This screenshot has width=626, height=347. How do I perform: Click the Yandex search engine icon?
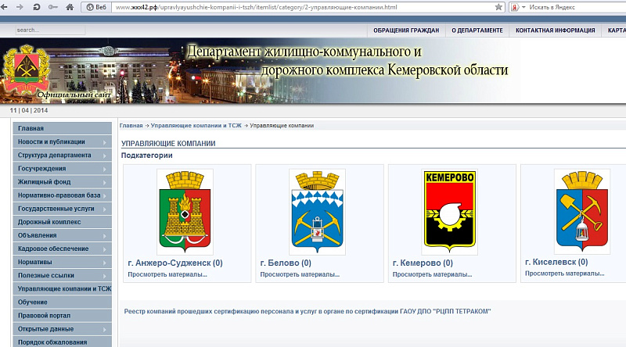tap(516, 6)
